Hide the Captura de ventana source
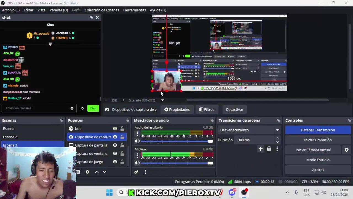Viewport: 353px width, 199px height. click(115, 153)
